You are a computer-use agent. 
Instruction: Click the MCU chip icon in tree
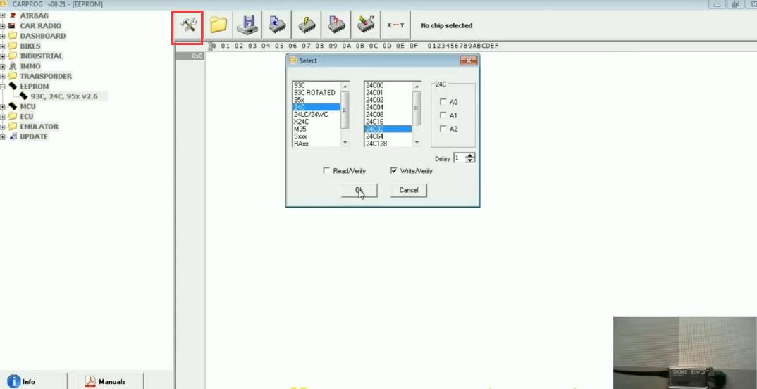tap(13, 106)
